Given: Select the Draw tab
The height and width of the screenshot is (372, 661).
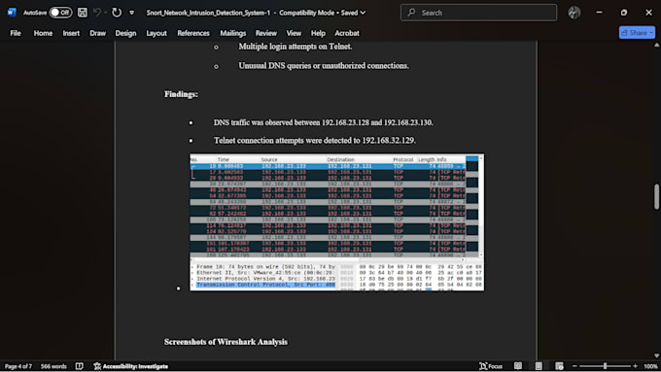Looking at the screenshot, I should [x=97, y=33].
